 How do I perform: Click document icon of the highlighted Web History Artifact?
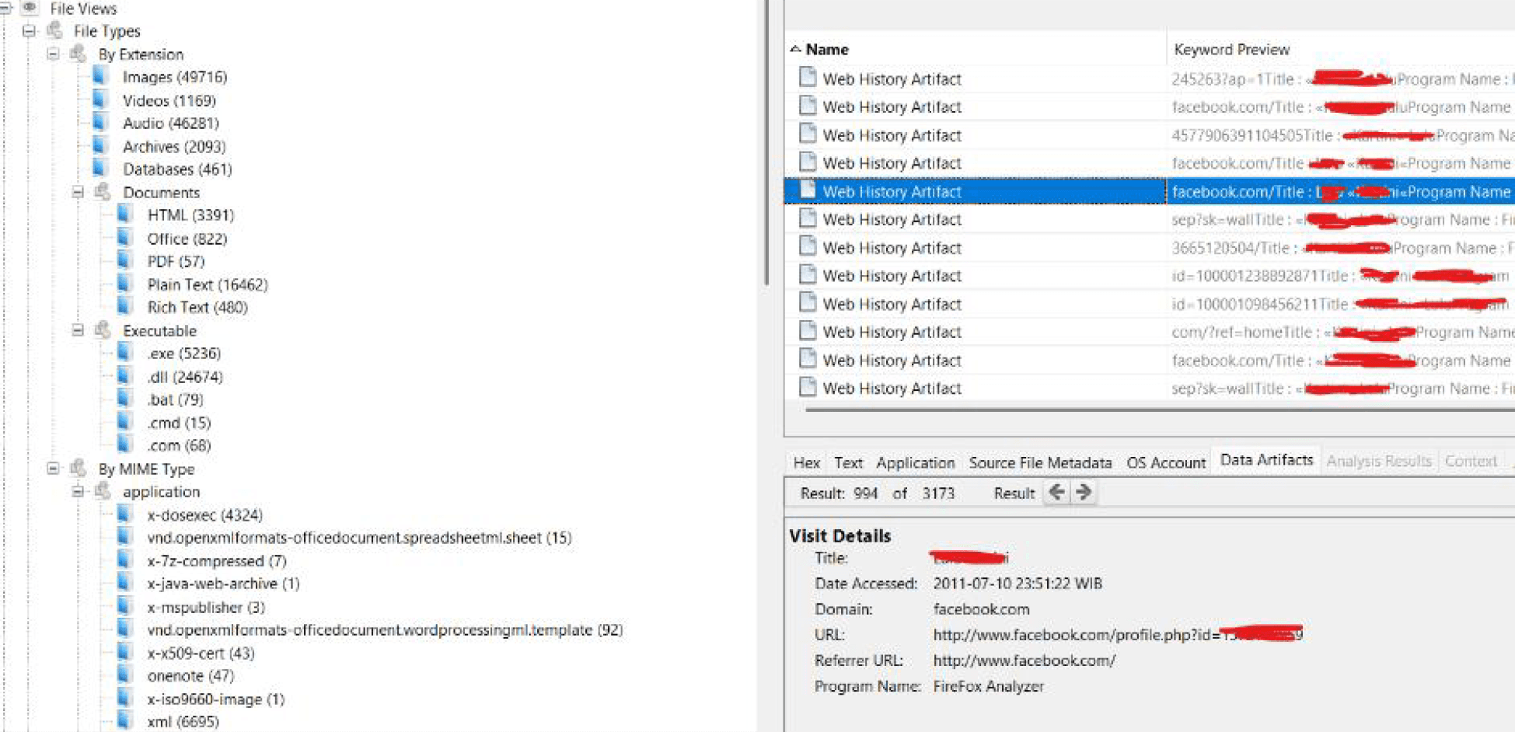point(808,190)
